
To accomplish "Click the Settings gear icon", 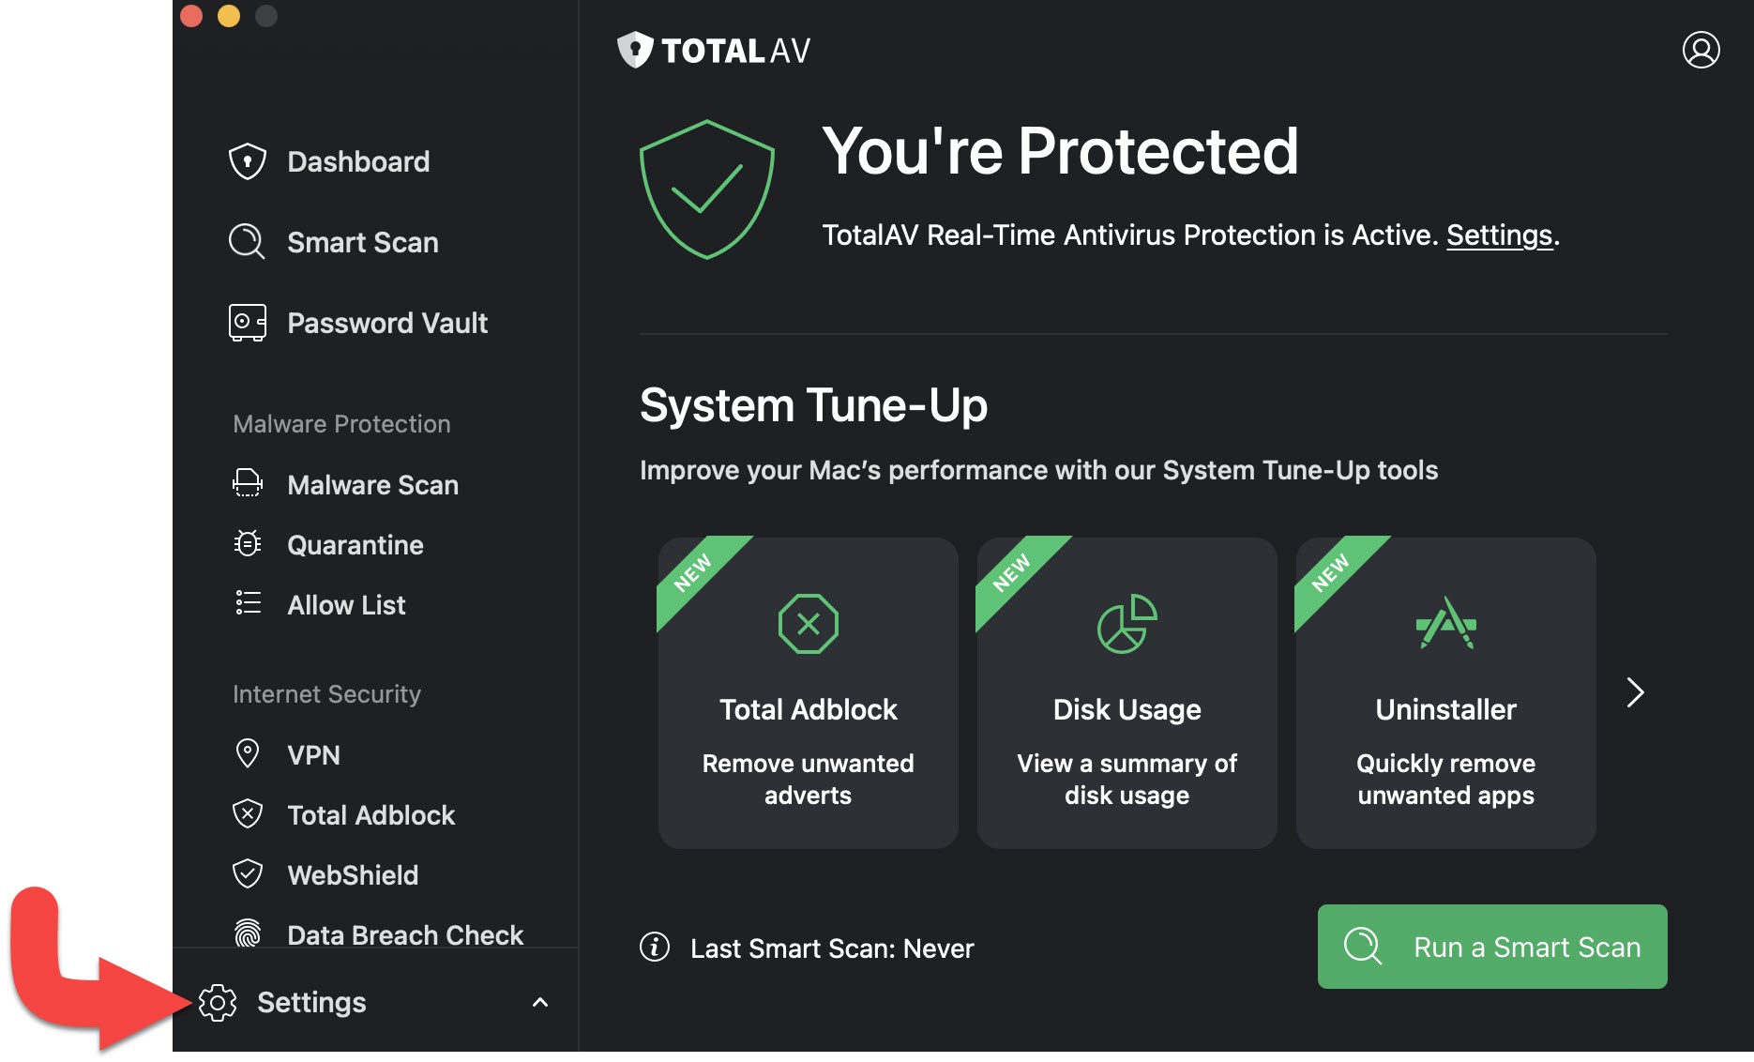I will (x=218, y=1003).
